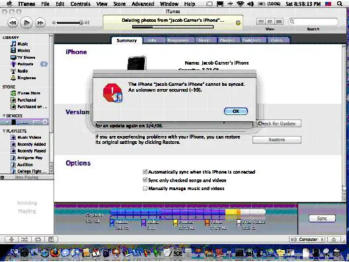The height and width of the screenshot is (262, 349).
Task: Toggle Sync only checked songs and videos
Action: click(x=145, y=180)
